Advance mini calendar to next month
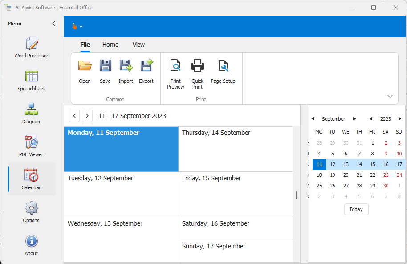Viewport: 407px width, 264px height. [354, 119]
